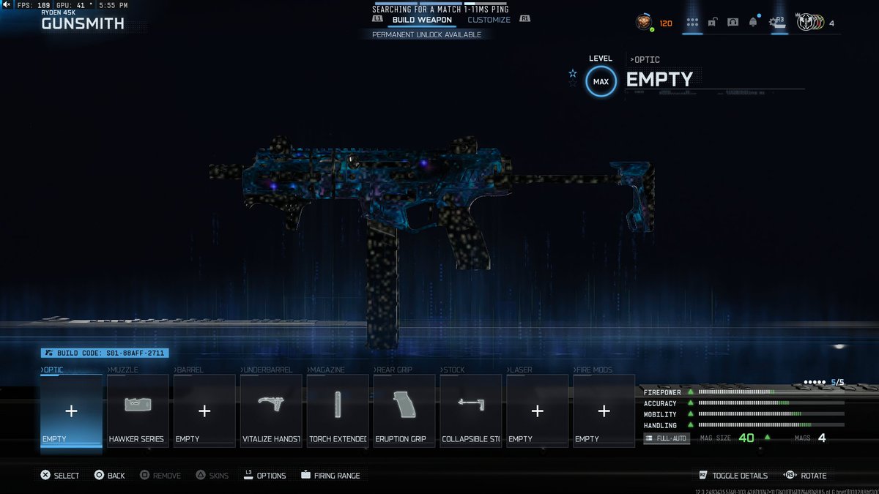Click the Mag Size 40 value
This screenshot has width=879, height=494.
pyautogui.click(x=746, y=438)
